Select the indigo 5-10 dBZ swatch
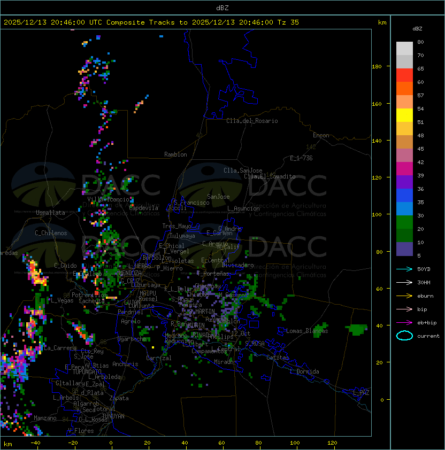445x450 pixels. tap(404, 249)
